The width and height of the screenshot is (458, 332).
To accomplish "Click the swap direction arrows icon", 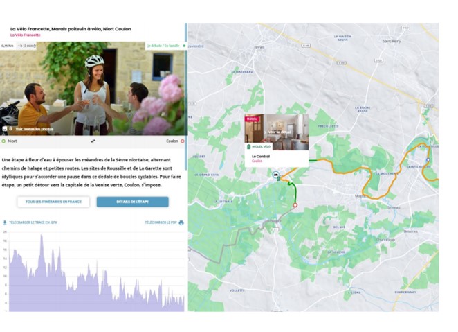I will pyautogui.click(x=93, y=141).
